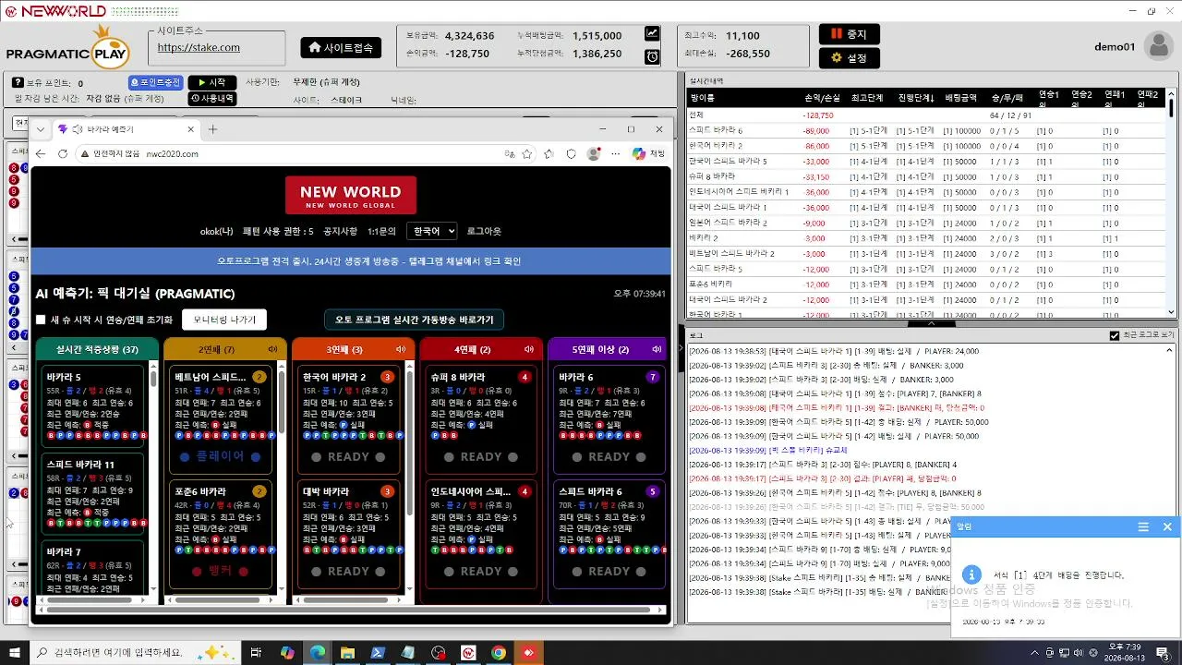
Task: Go back in the Edge browser
Action: (x=41, y=153)
